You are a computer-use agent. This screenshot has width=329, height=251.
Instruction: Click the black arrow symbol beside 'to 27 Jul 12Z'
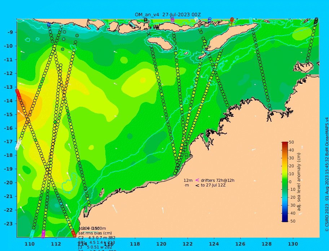(197, 185)
